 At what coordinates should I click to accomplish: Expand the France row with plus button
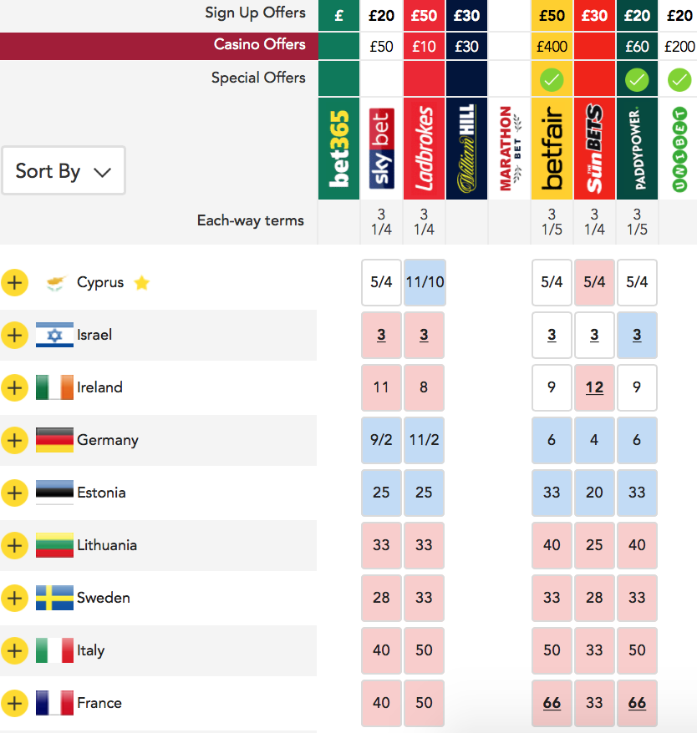(14, 703)
